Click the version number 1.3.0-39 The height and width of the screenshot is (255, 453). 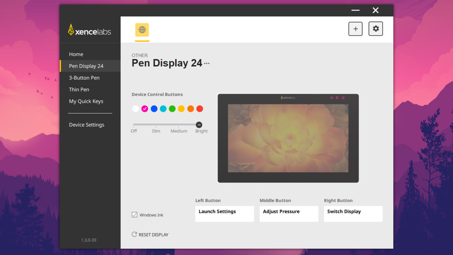[x=89, y=240]
